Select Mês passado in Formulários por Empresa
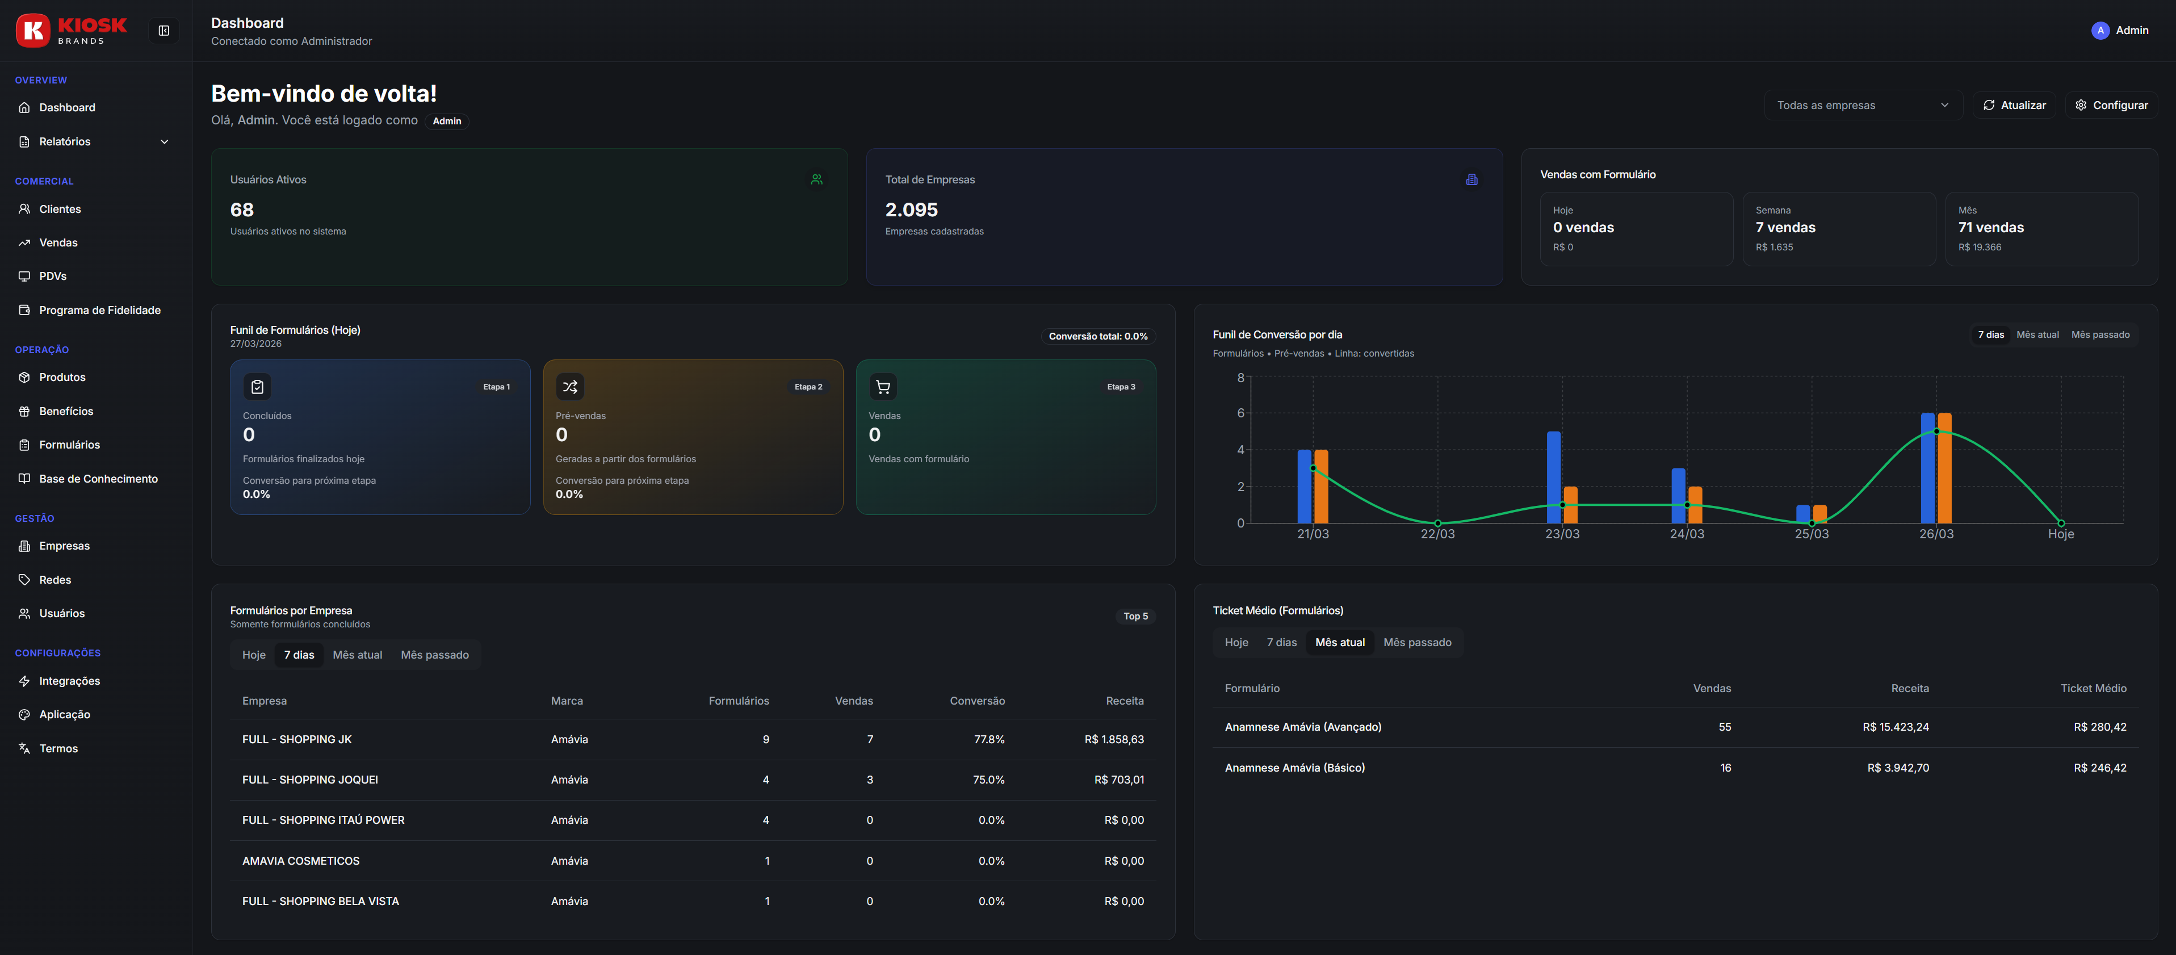2176x955 pixels. [434, 655]
